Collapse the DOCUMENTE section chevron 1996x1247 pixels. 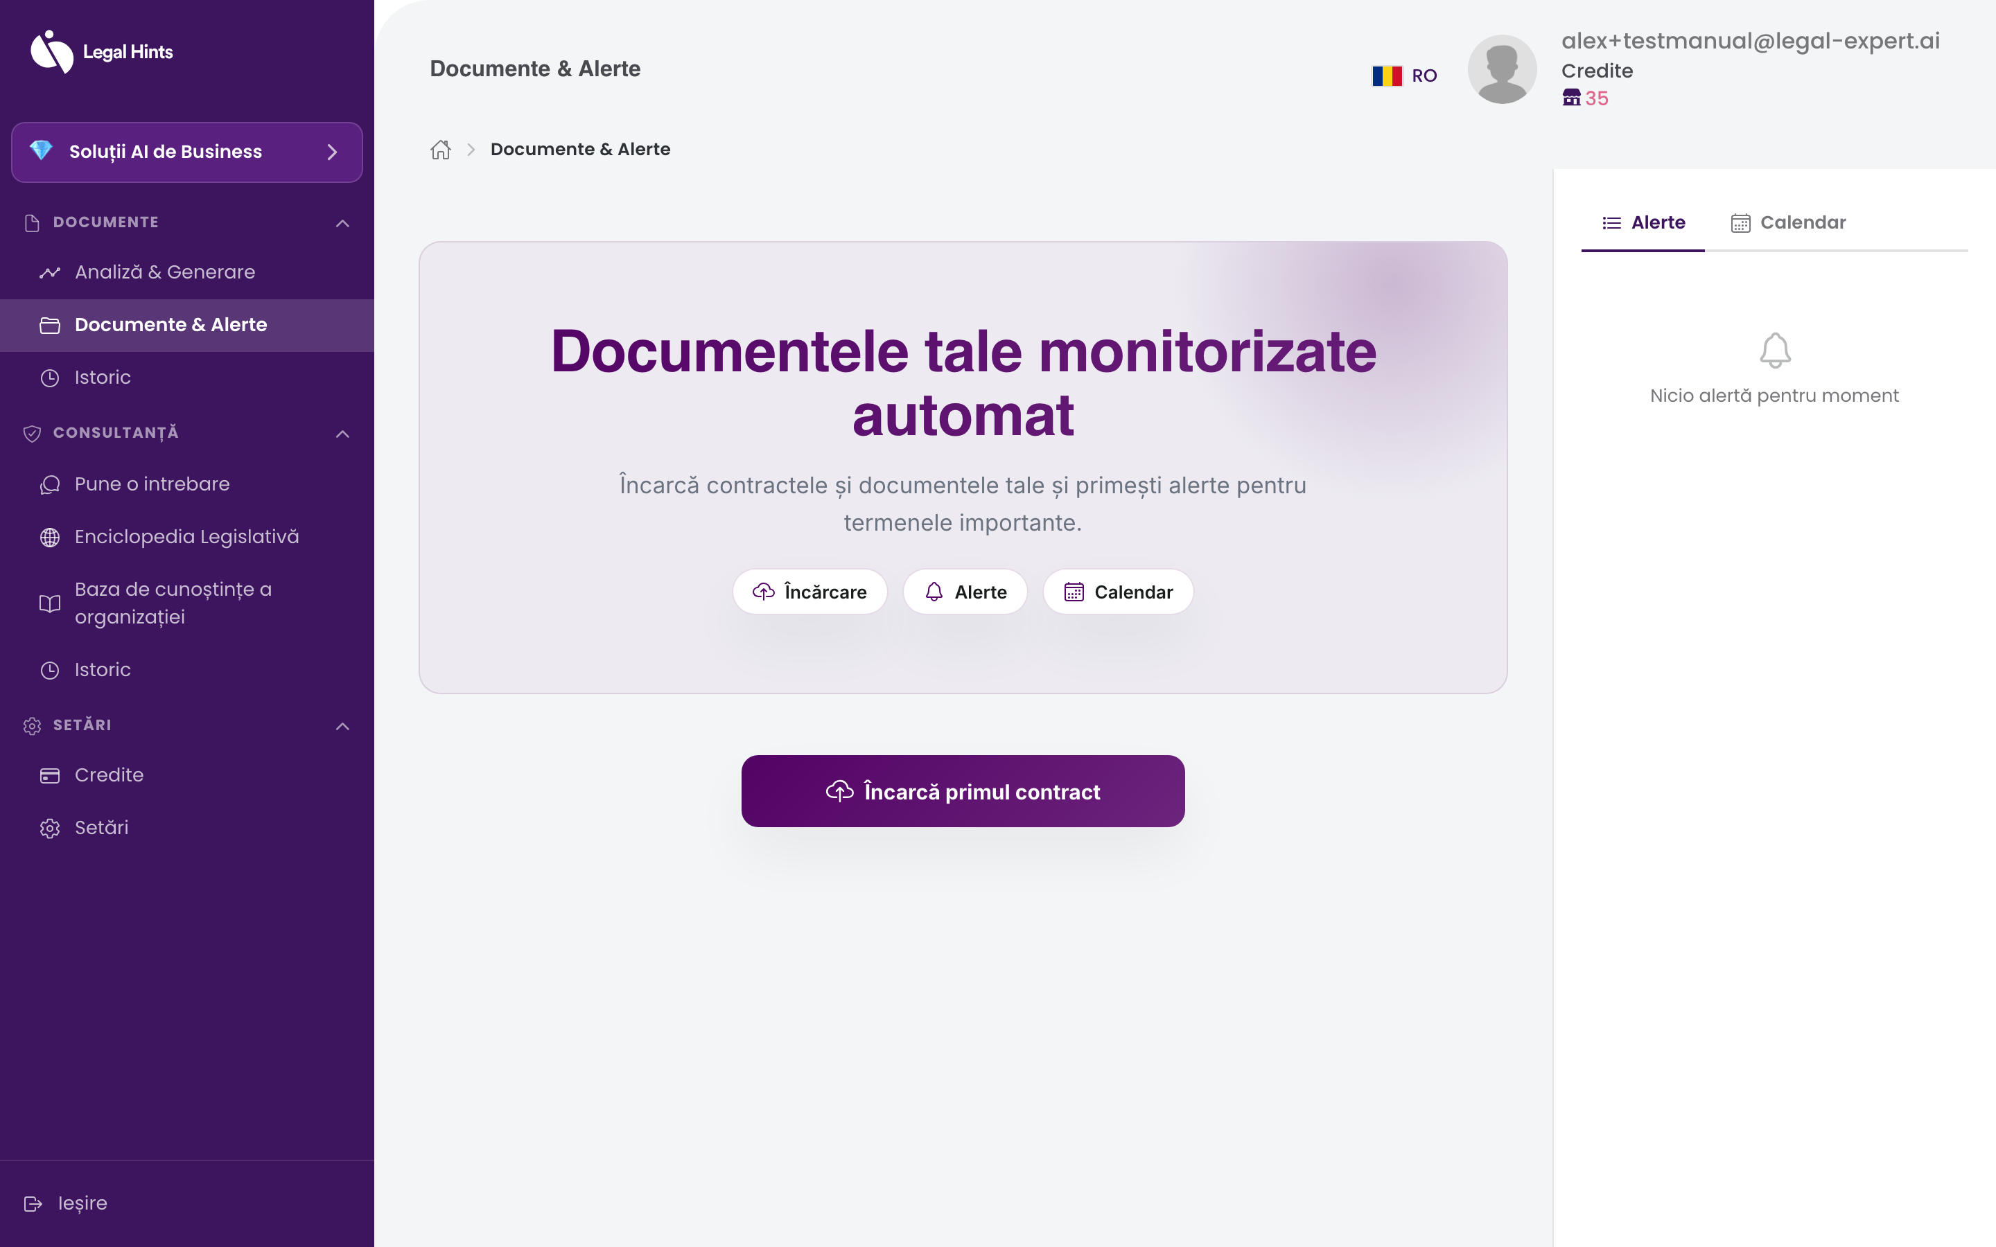343,222
